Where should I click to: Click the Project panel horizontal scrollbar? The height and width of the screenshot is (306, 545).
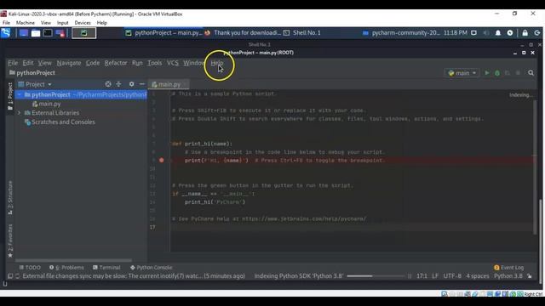[x=74, y=260]
